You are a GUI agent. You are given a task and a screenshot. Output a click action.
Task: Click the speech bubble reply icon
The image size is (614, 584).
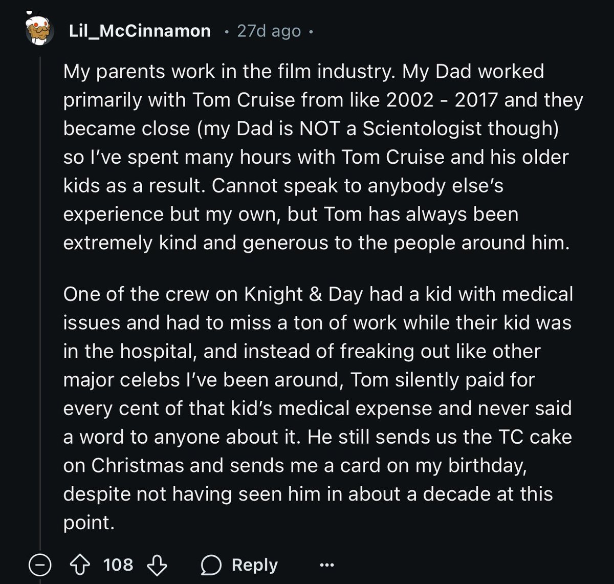211,565
